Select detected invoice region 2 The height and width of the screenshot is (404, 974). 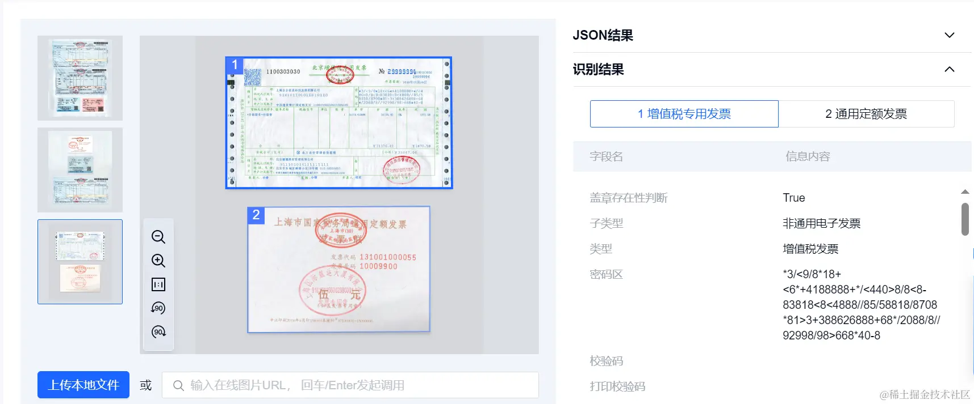339,270
